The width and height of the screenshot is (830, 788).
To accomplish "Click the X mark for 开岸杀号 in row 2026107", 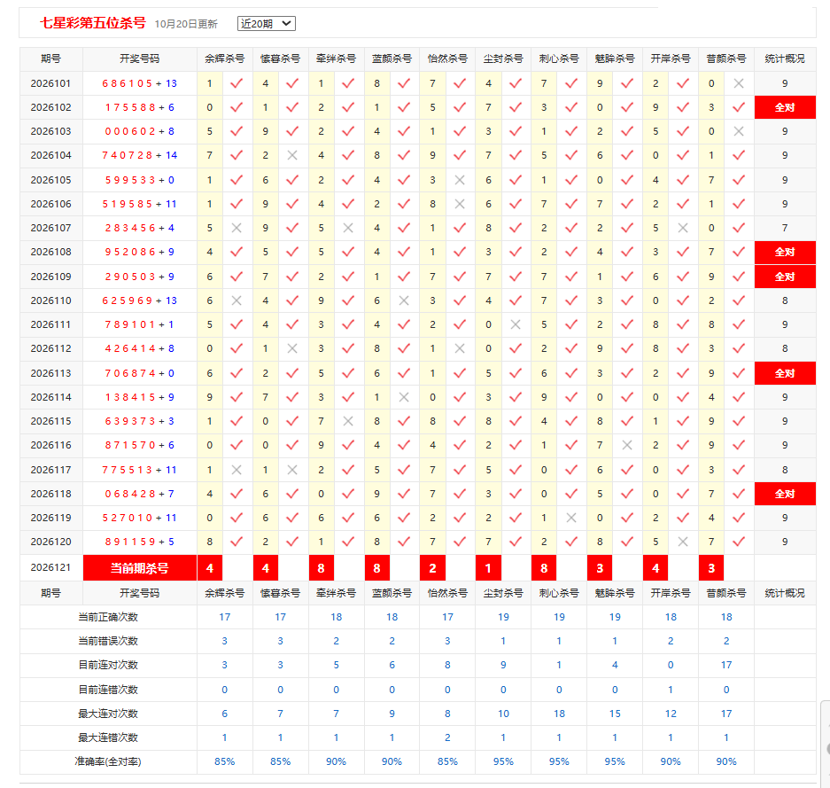I will tap(683, 228).
